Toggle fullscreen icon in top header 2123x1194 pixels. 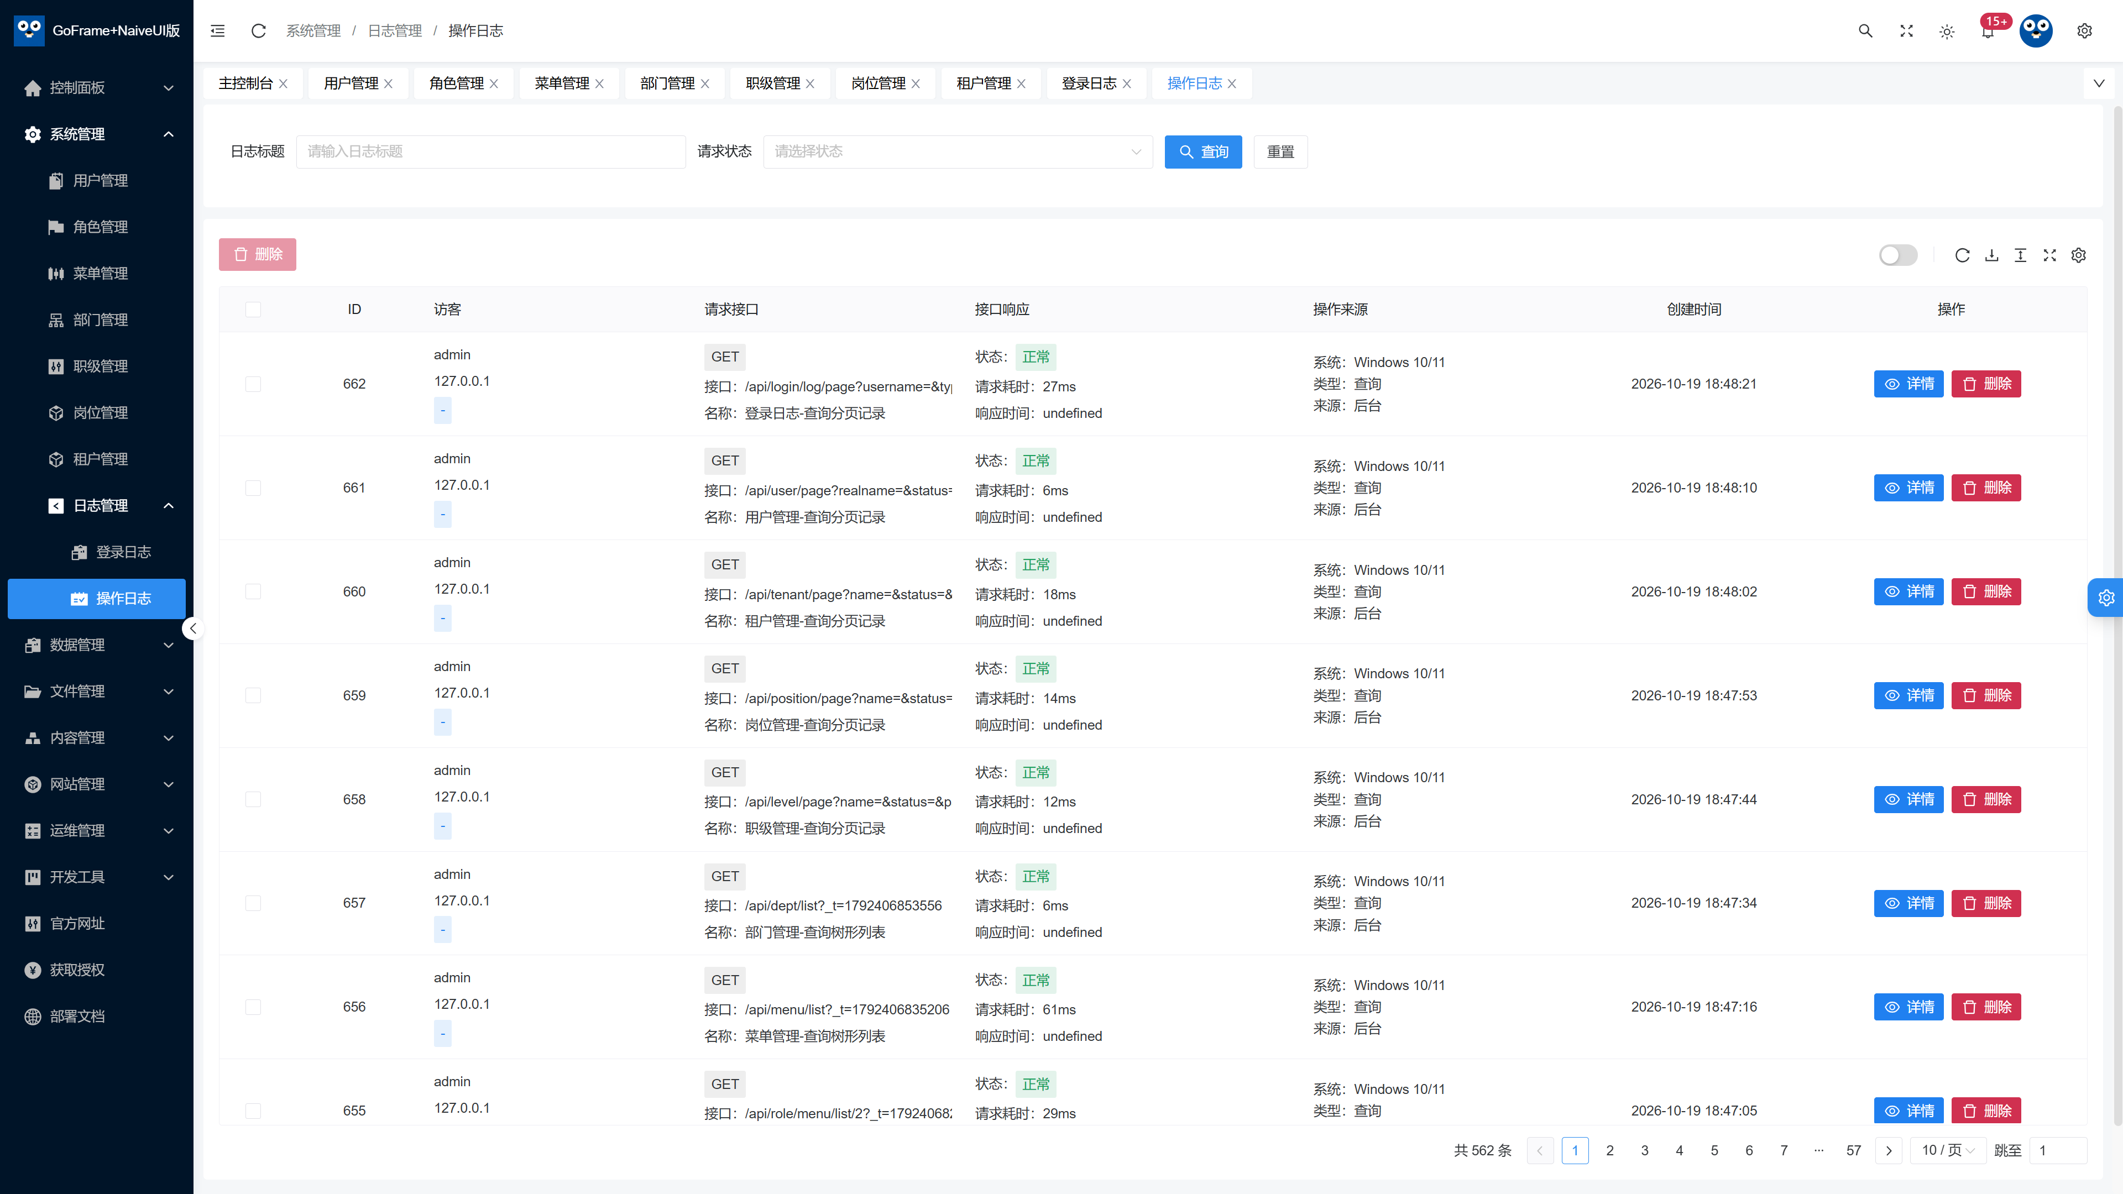coord(1906,30)
